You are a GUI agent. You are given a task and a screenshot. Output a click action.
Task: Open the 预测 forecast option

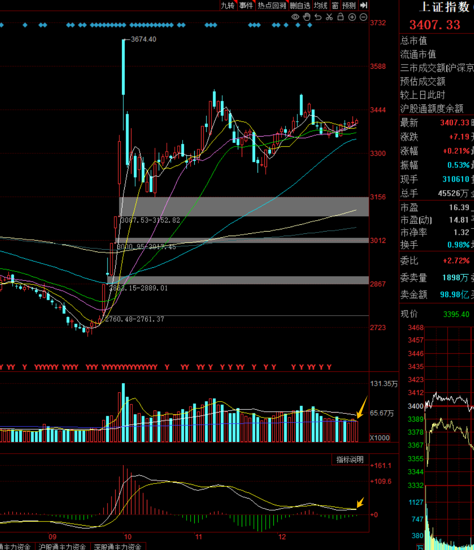[x=349, y=5]
